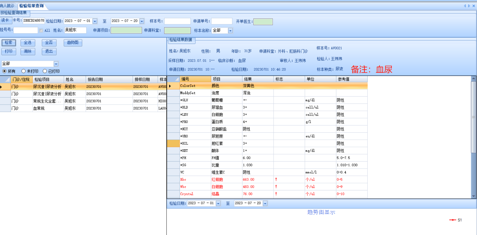Open the 趋势图 trend chart button
477x235 pixels.
point(73,43)
